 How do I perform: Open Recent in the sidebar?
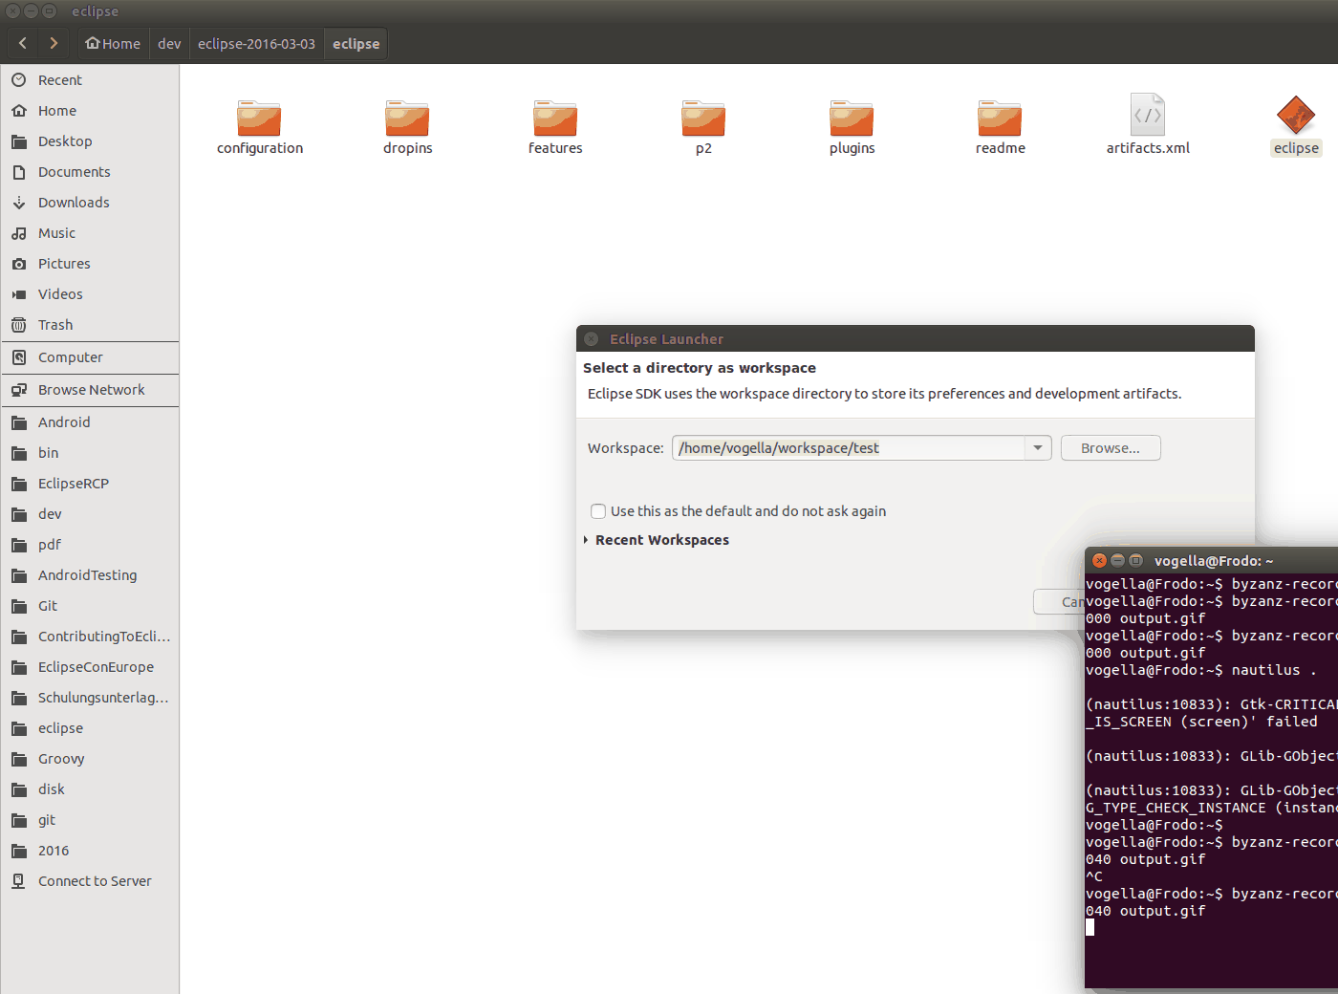click(90, 80)
